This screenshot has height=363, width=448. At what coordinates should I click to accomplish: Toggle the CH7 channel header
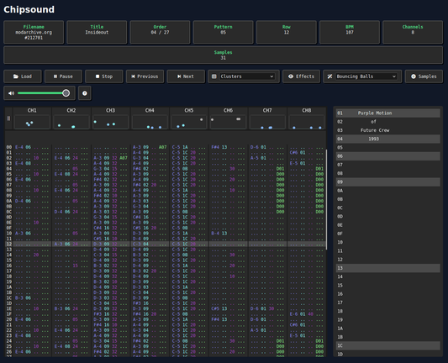click(267, 111)
